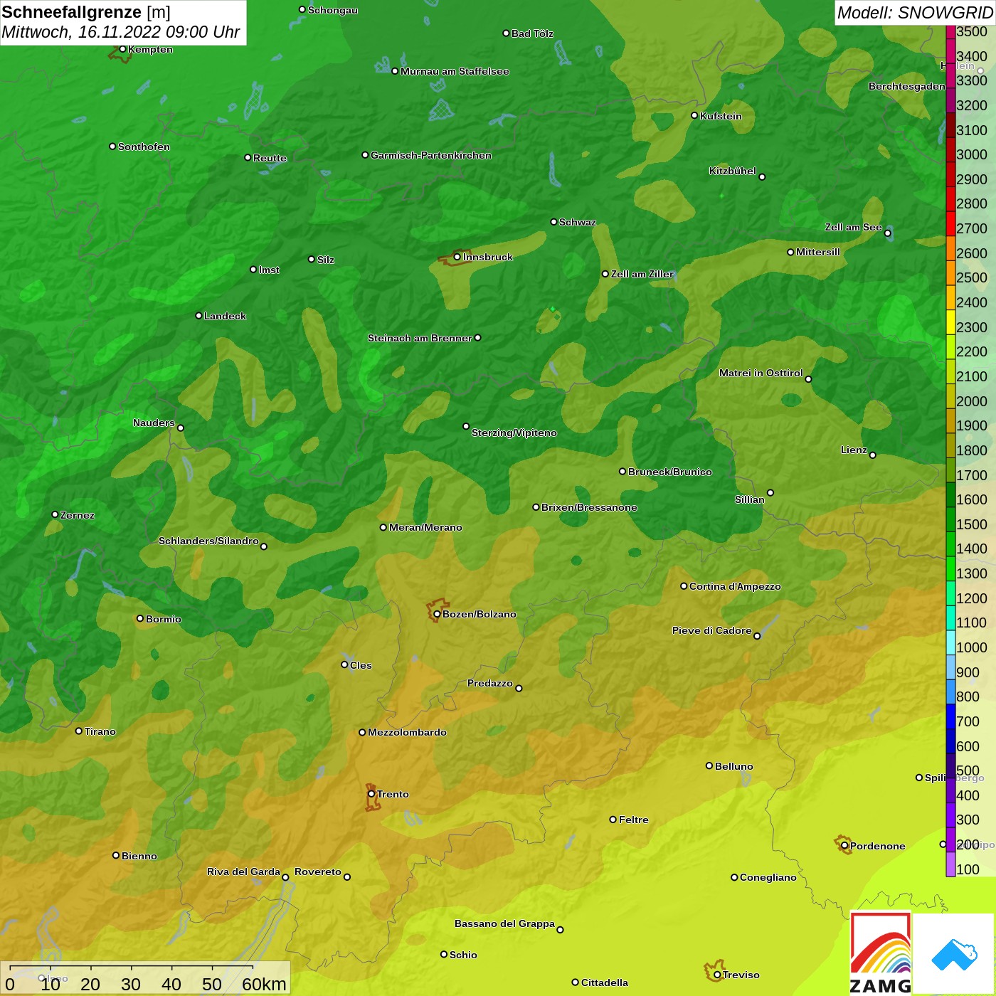The width and height of the screenshot is (996, 996).
Task: Click the Sillian location dot
Action: coord(770,492)
